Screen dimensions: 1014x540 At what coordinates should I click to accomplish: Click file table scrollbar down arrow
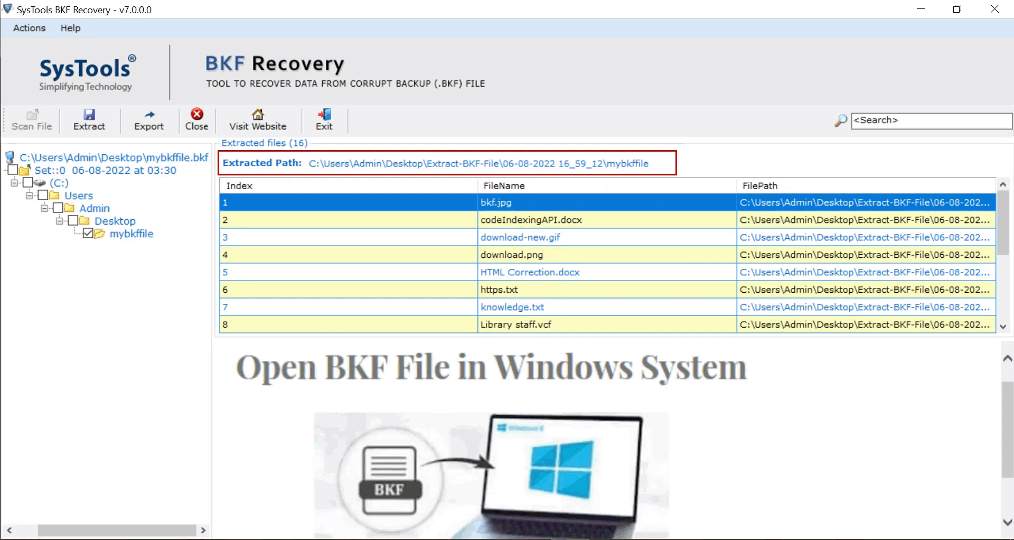[x=1003, y=327]
